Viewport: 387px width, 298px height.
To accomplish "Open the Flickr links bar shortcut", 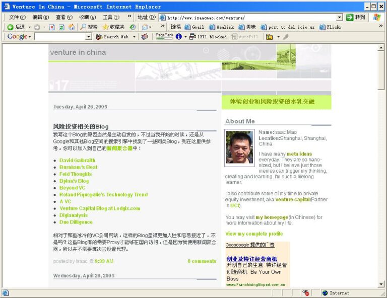I will [x=330, y=27].
